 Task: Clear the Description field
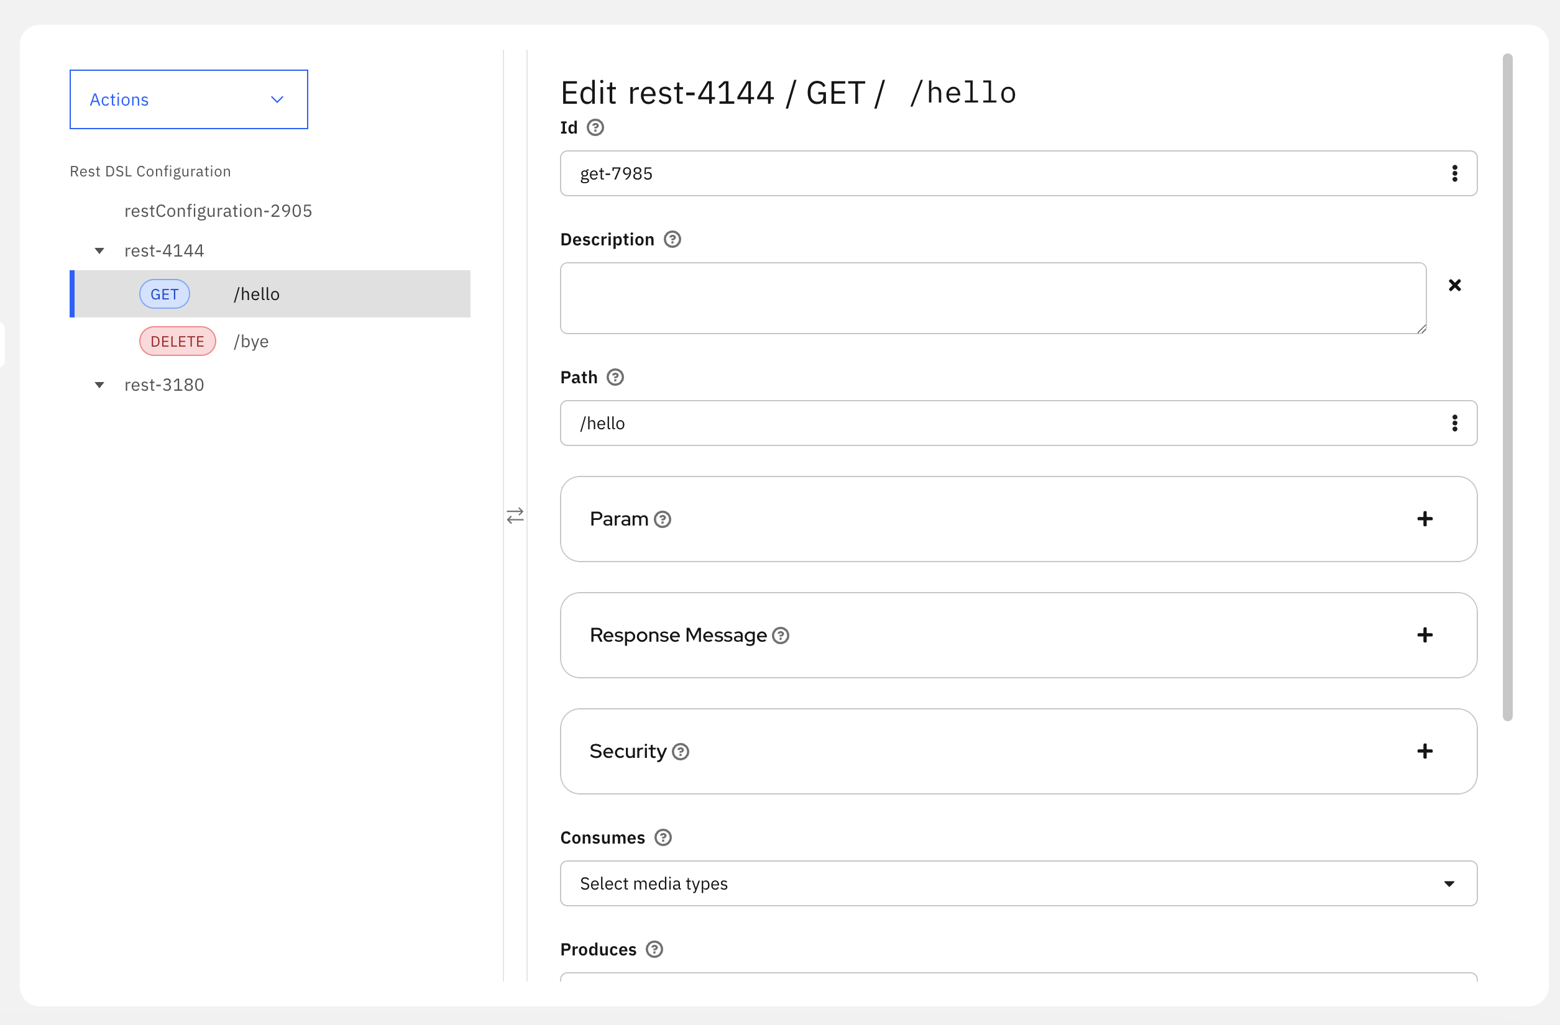1455,285
